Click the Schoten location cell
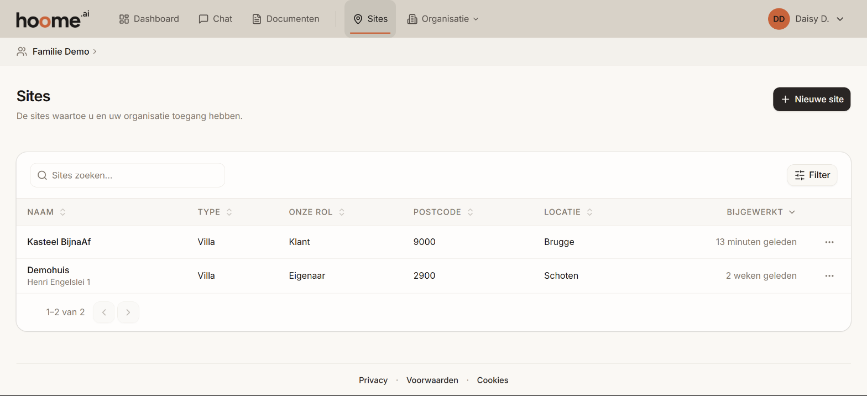Image resolution: width=867 pixels, height=396 pixels. 561,275
